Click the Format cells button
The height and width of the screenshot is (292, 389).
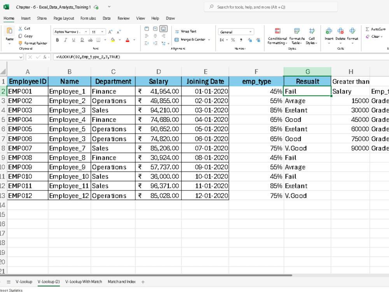352,35
